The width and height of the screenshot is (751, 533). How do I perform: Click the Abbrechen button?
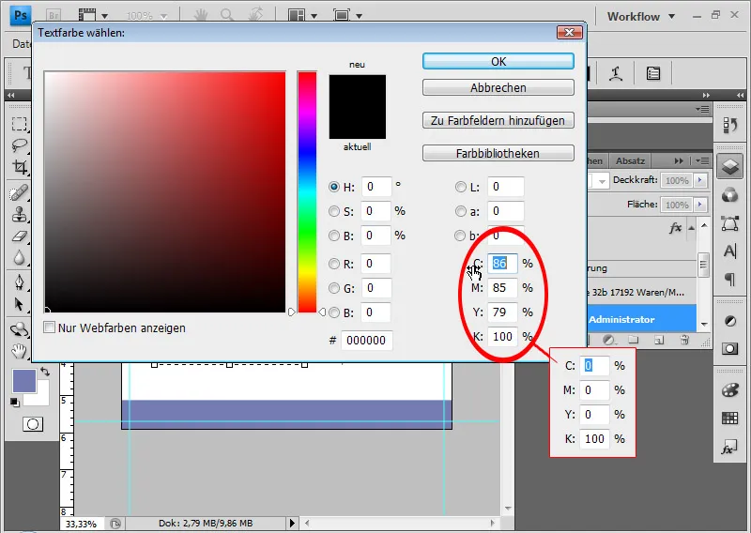[x=498, y=87]
